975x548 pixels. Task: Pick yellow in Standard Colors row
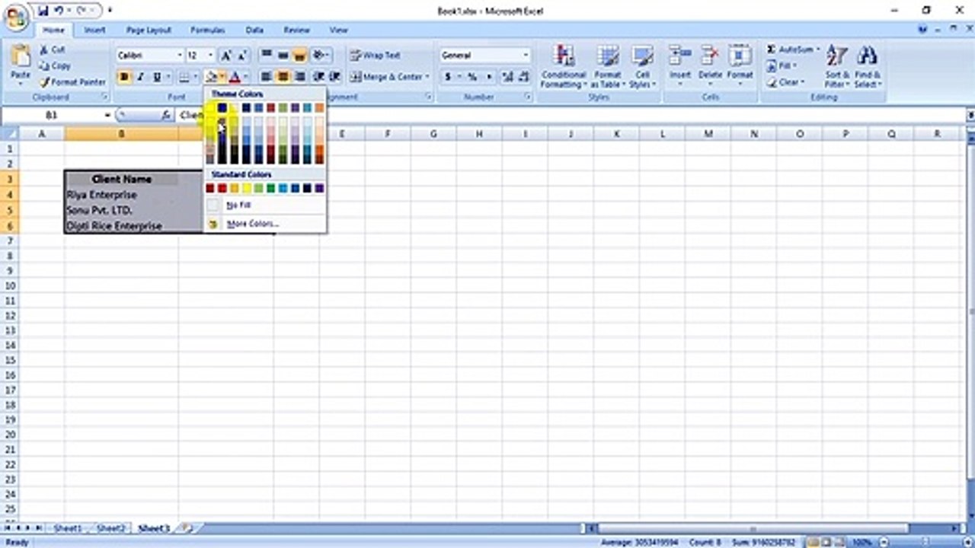pos(246,188)
